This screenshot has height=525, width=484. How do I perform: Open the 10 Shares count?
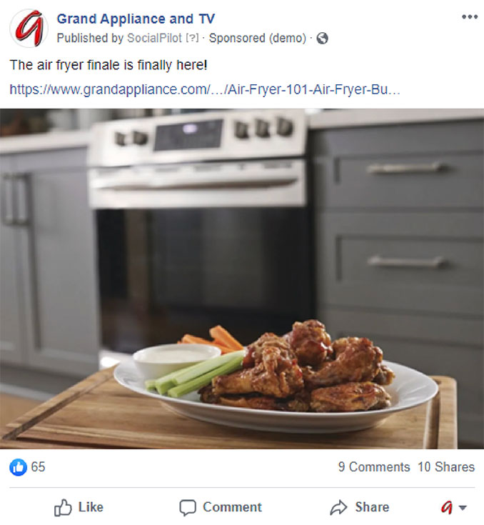click(x=446, y=467)
